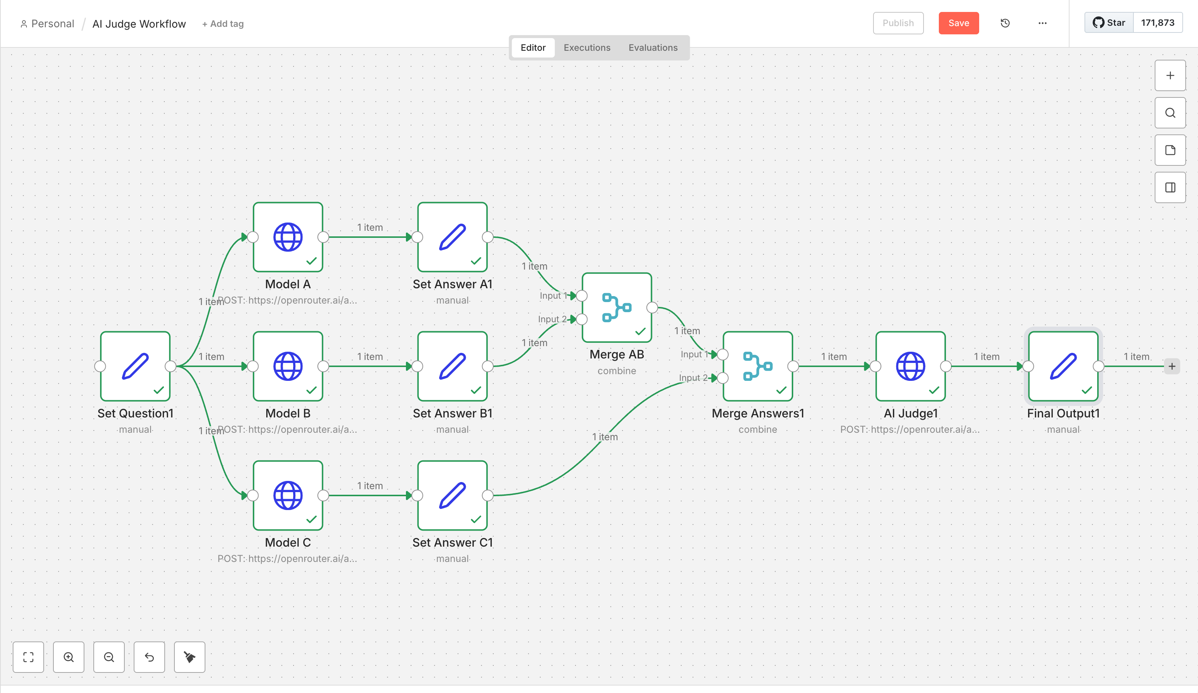The width and height of the screenshot is (1198, 693).
Task: Click the GitHub Star button
Action: (1109, 23)
